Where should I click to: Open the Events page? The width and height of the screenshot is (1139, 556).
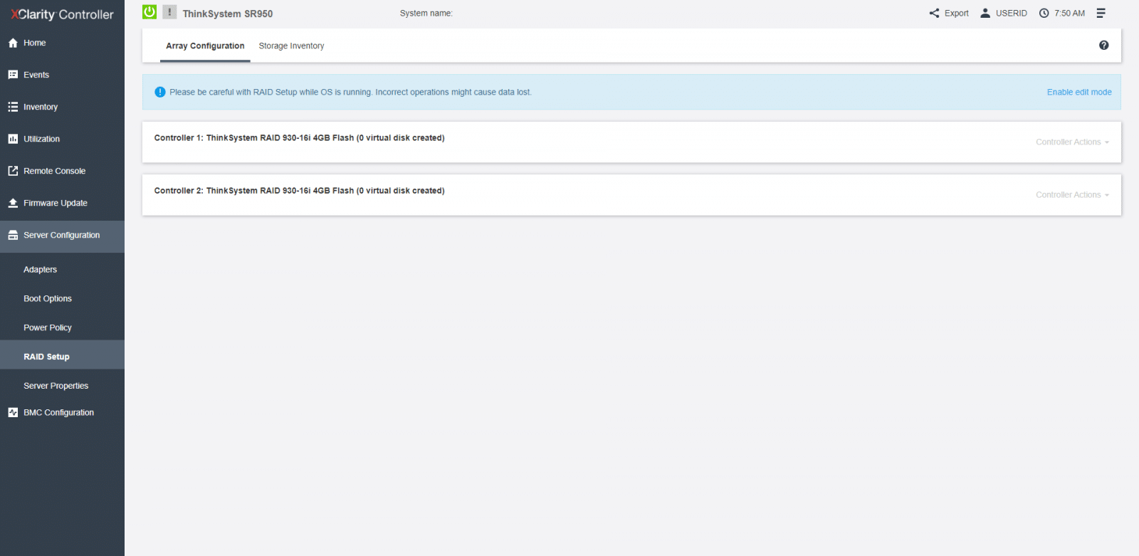62,75
